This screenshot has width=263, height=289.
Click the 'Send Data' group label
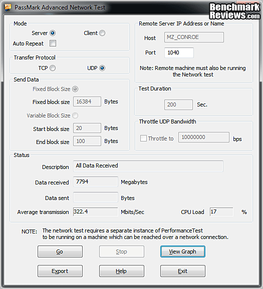(x=26, y=79)
